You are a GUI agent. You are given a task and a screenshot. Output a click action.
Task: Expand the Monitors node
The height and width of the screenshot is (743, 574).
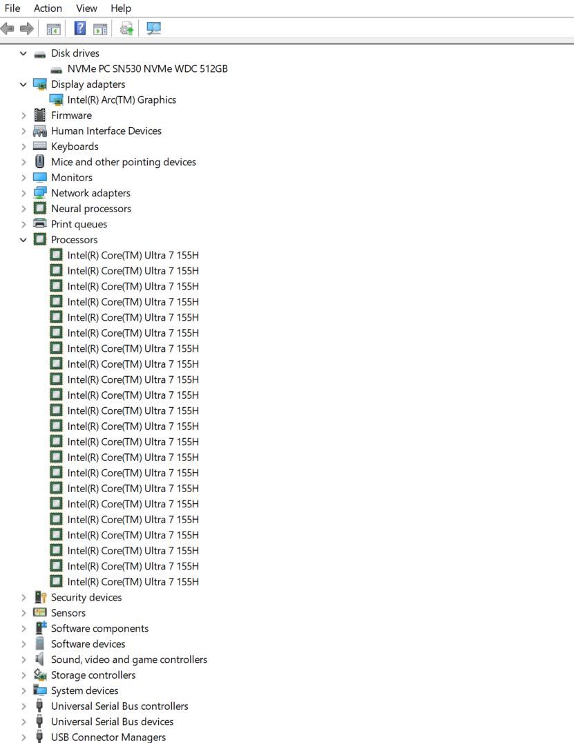(23, 178)
